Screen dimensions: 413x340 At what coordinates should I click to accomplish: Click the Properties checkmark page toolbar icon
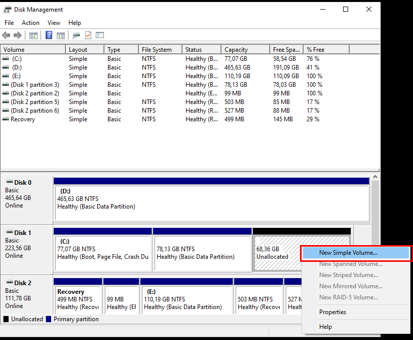[88, 35]
